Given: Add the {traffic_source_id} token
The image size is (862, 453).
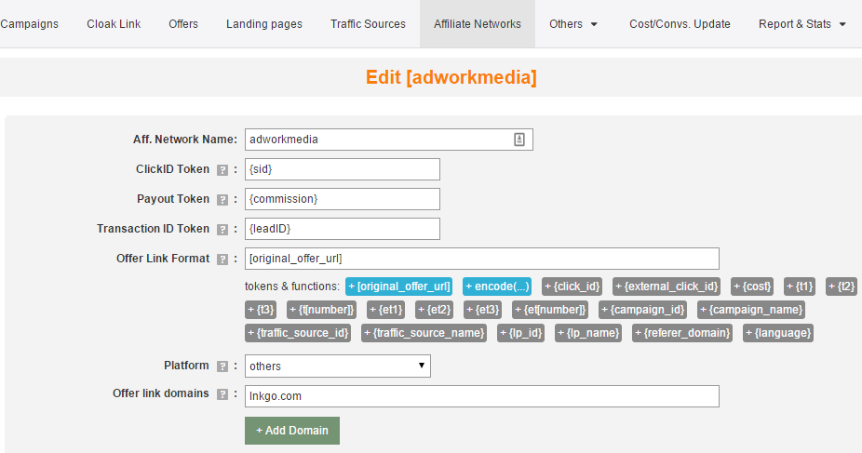Looking at the screenshot, I should click(x=297, y=333).
